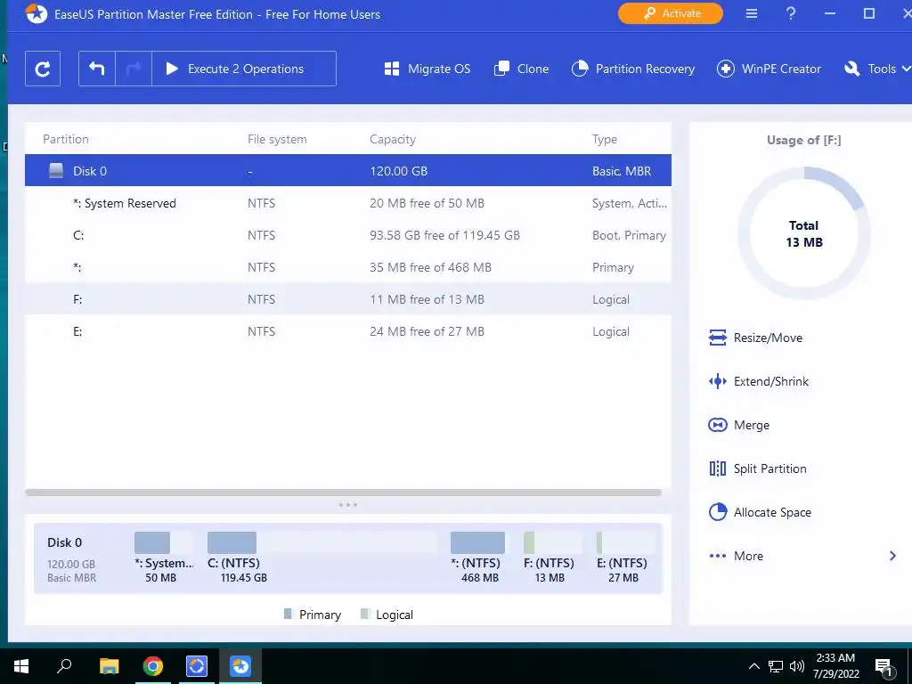Open taskbar search magnifier
The image size is (912, 684).
64,665
